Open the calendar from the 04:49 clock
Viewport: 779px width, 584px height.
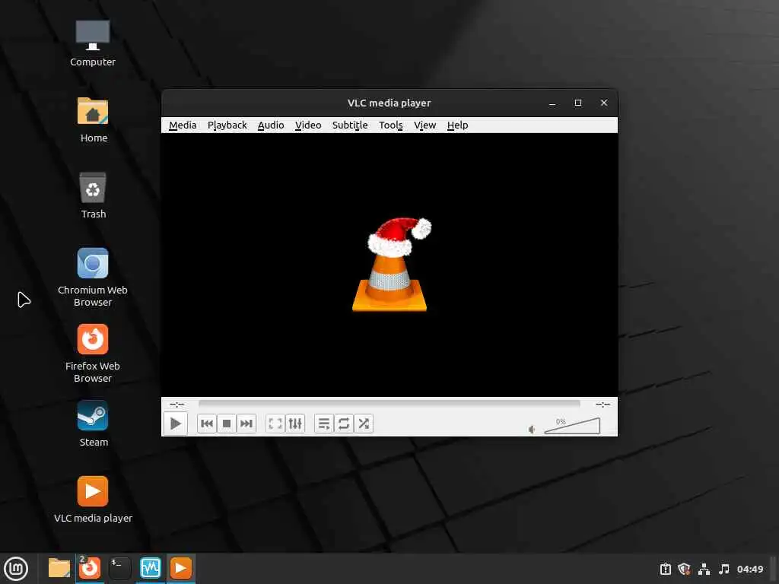coord(749,569)
